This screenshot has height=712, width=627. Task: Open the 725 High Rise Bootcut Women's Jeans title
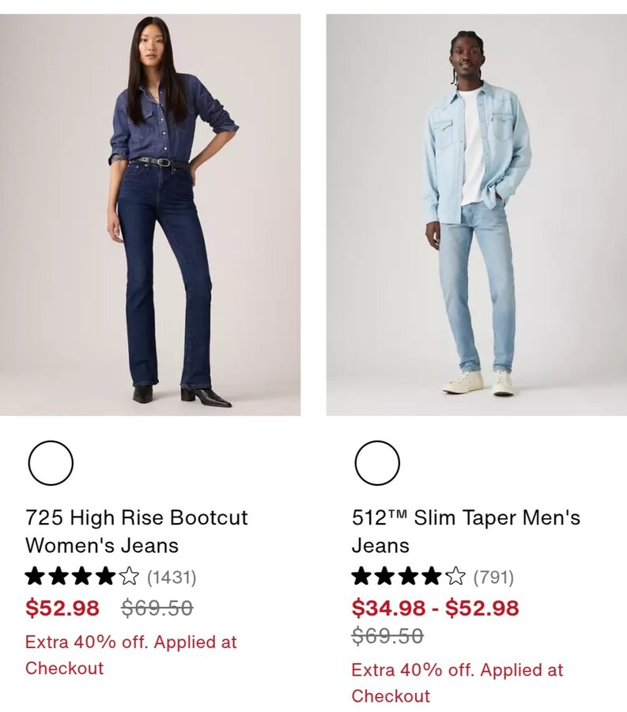click(137, 532)
